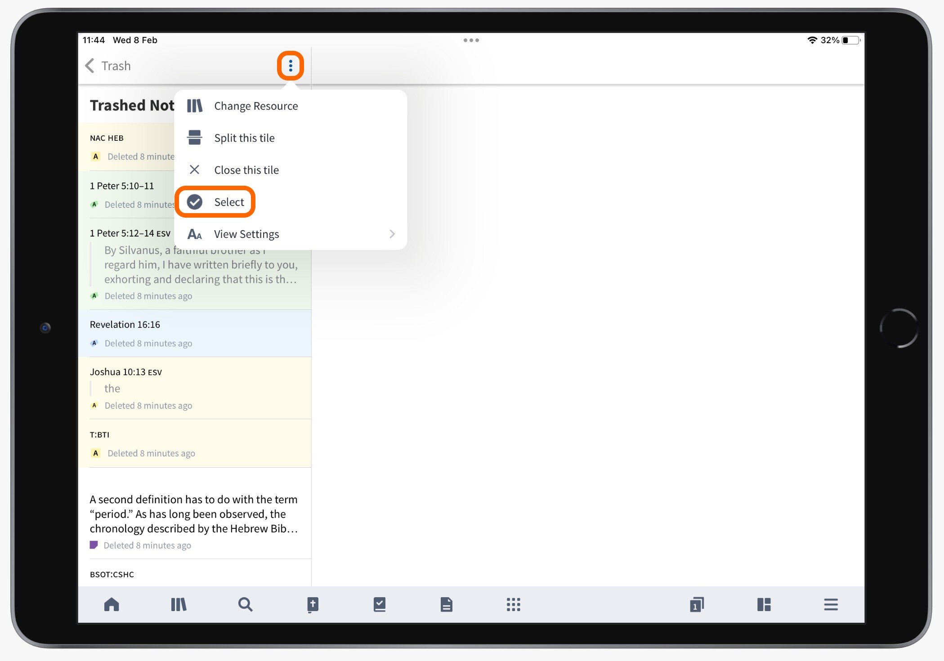The height and width of the screenshot is (661, 944).
Task: Open the checklist icon in bottom bar
Action: pyautogui.click(x=380, y=604)
